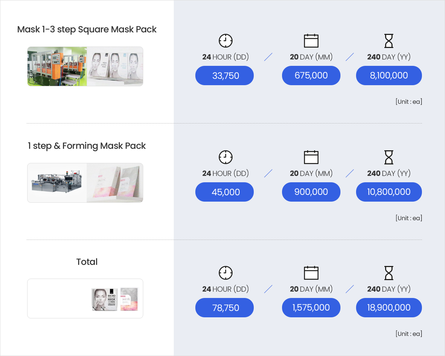The width and height of the screenshot is (445, 356).
Task: Click the calendar icon in Forming Mask row
Action: click(311, 157)
